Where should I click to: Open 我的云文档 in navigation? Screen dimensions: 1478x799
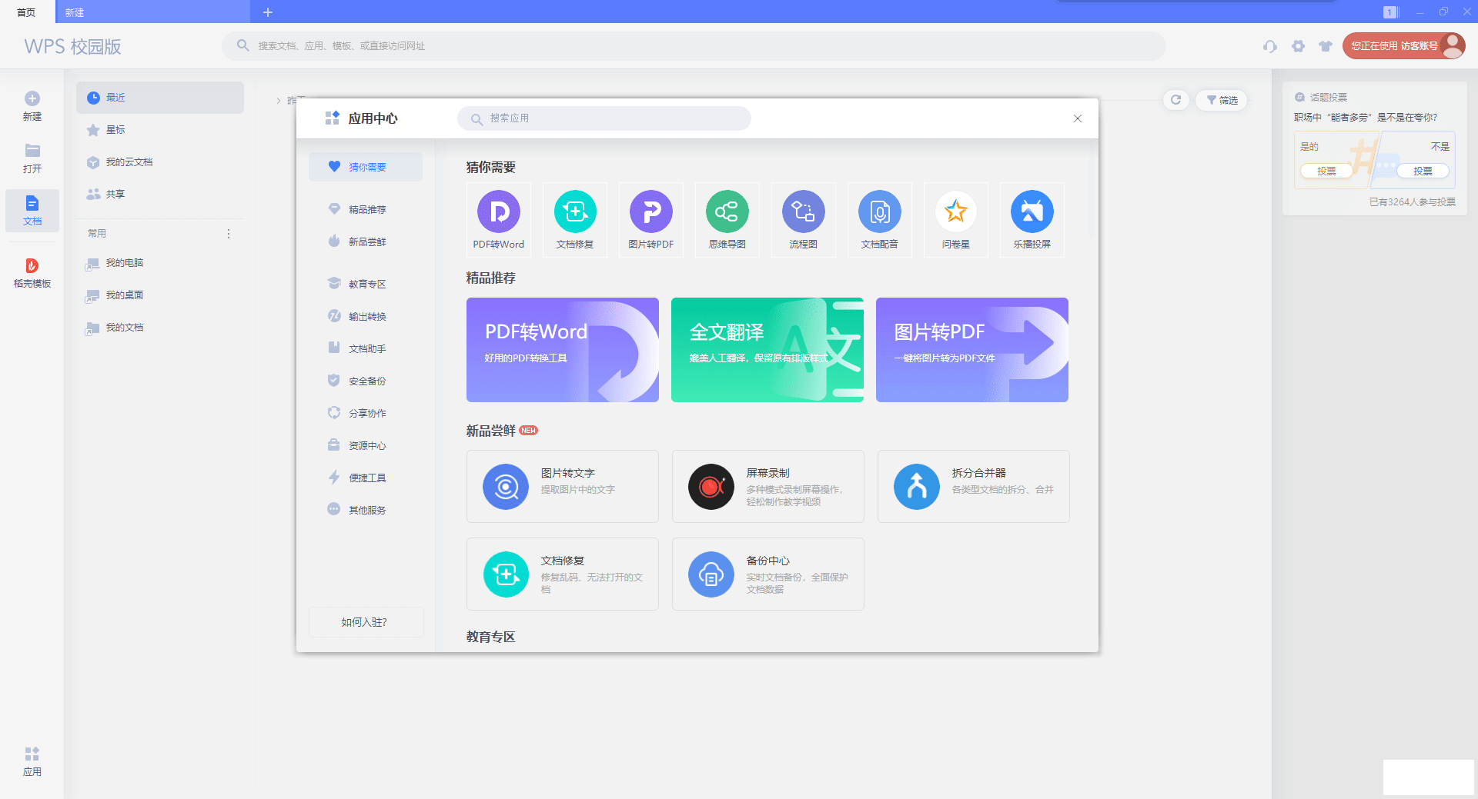click(x=160, y=162)
